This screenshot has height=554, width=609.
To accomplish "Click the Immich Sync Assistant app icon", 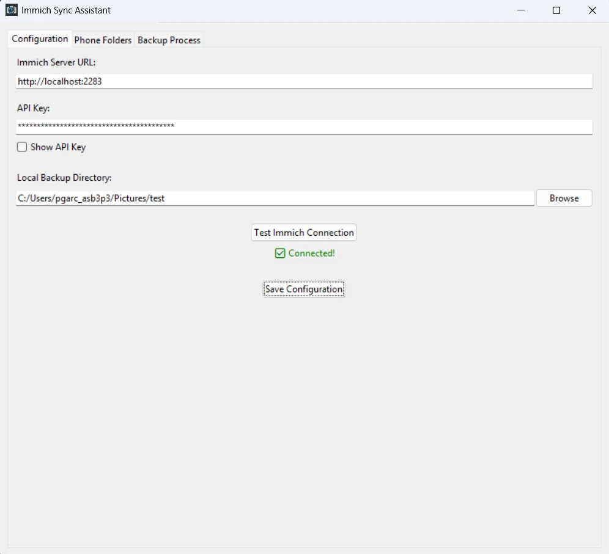I will [12, 10].
